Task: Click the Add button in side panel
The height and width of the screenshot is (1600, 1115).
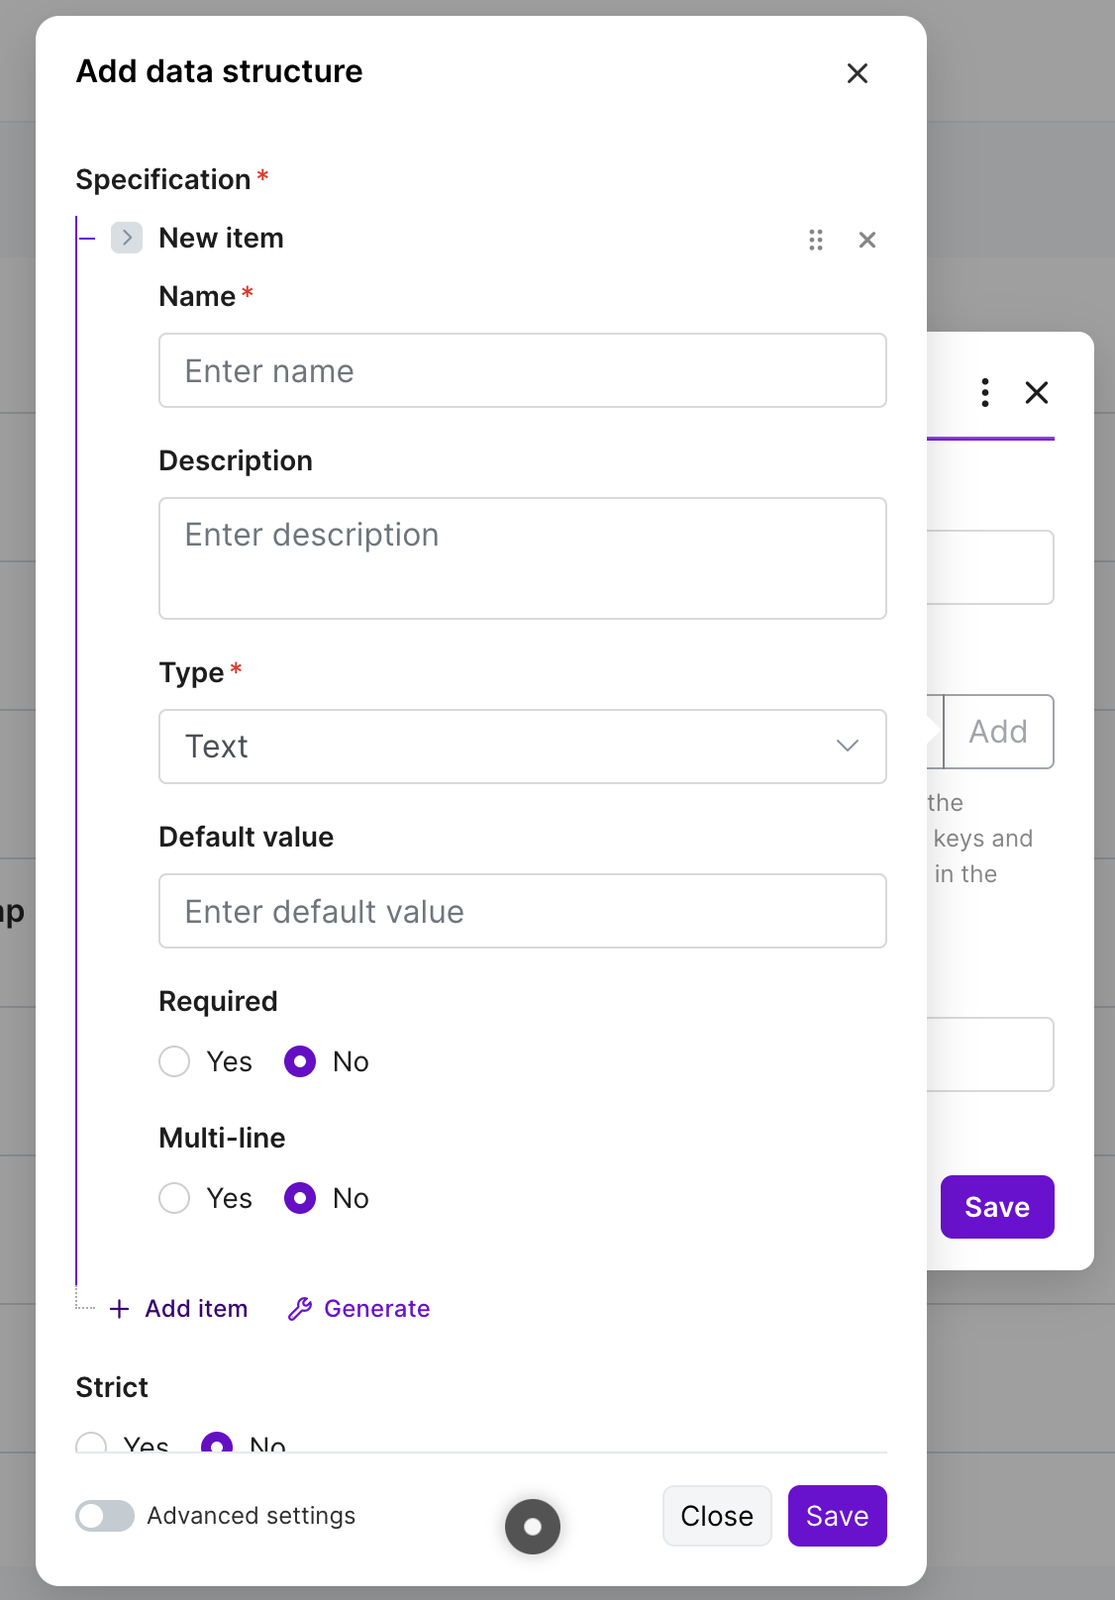Action: tap(998, 732)
